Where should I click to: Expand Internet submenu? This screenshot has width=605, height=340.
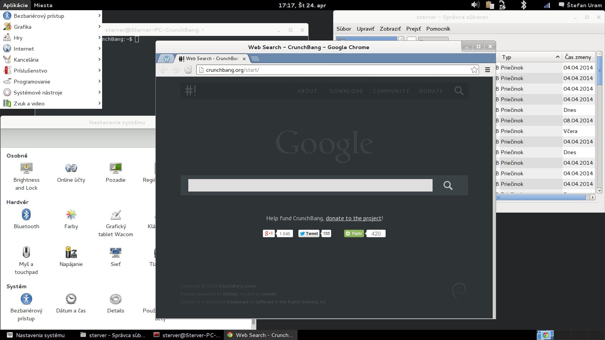point(51,49)
